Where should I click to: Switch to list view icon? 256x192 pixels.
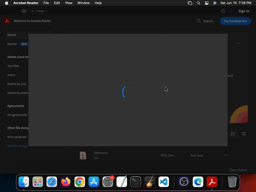(233, 134)
